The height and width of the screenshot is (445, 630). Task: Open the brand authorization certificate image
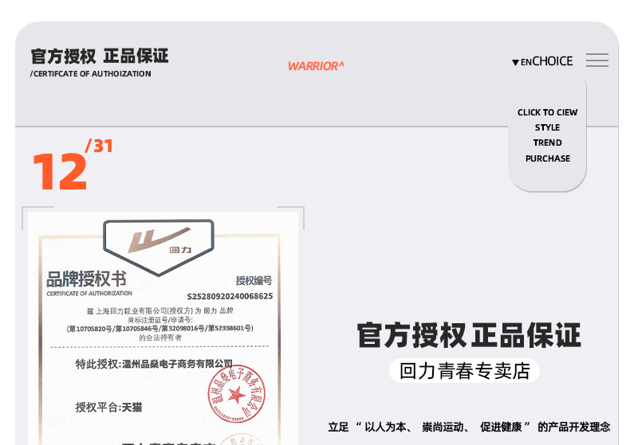(163, 329)
